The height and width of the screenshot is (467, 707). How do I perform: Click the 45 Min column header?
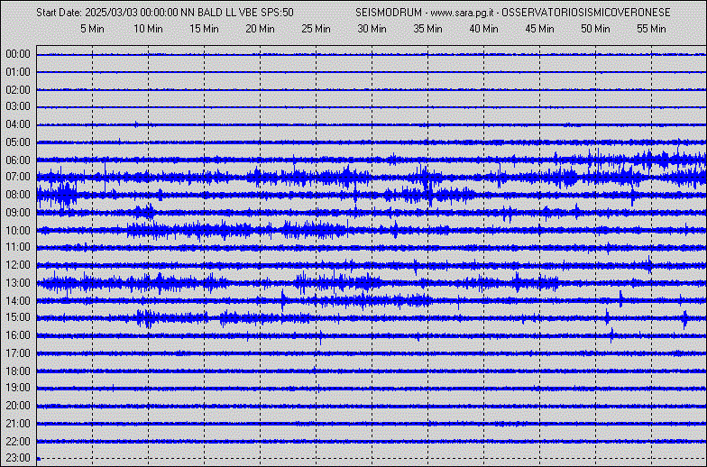point(539,29)
